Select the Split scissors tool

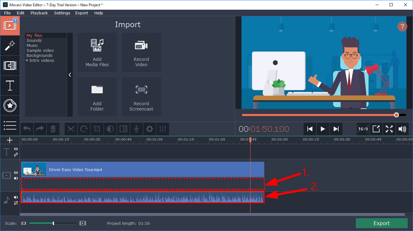tap(71, 129)
